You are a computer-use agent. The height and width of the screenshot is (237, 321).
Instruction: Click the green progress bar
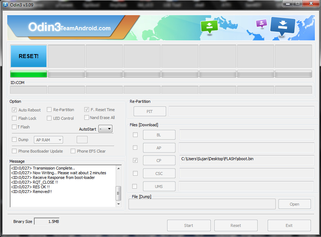point(29,74)
